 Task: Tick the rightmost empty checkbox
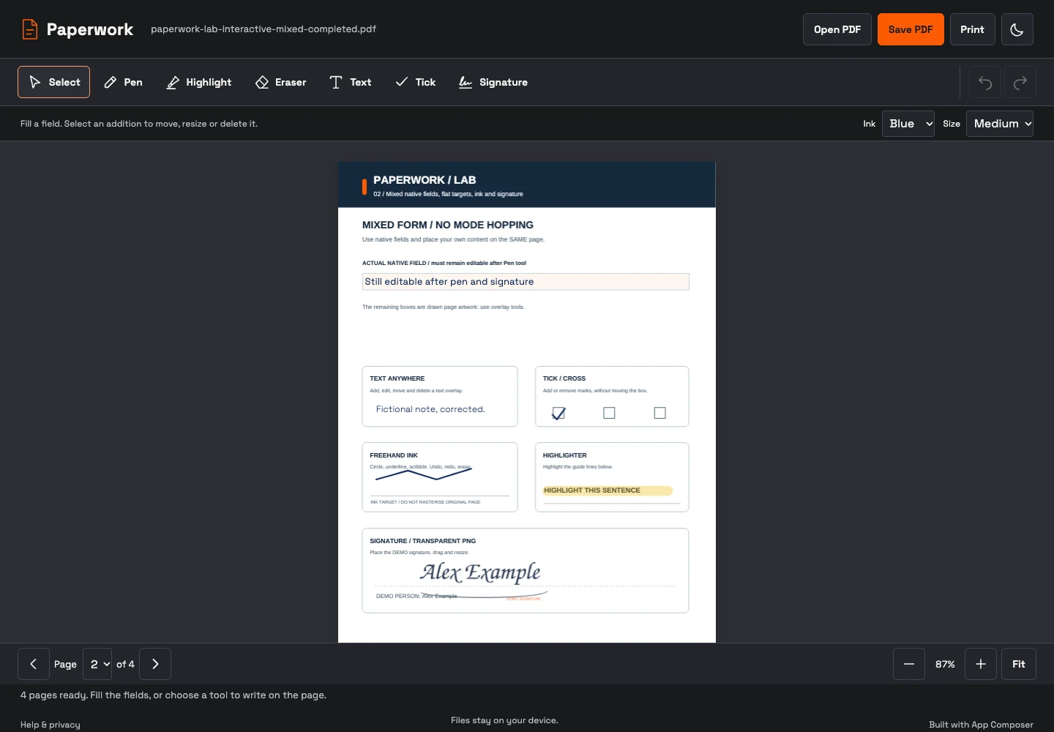(659, 413)
